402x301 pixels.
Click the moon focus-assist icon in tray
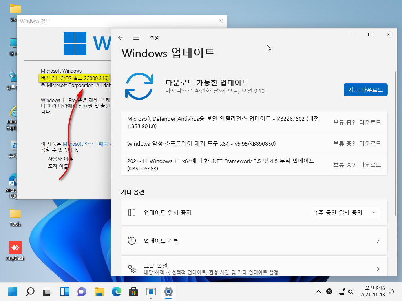click(391, 292)
